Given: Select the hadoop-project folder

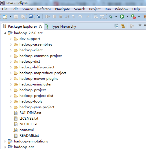Looking at the screenshot, I should (33, 90).
